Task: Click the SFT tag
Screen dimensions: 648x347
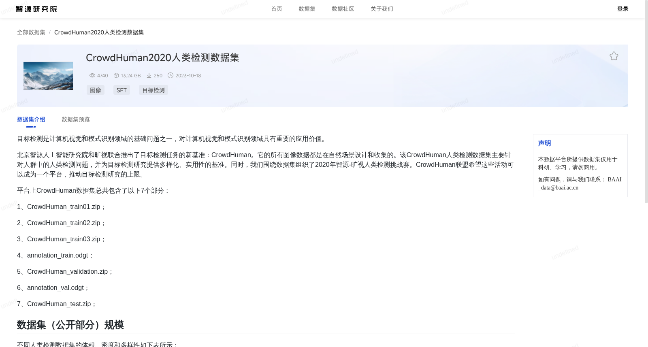Action: click(x=122, y=90)
